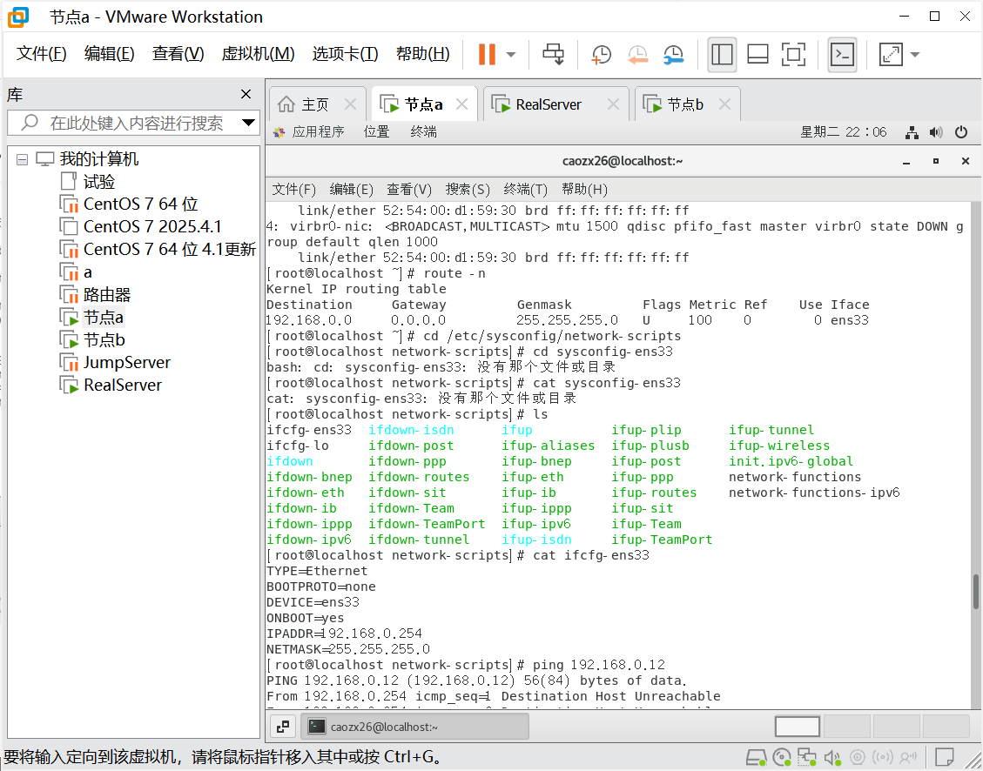Click the hard disk status bar icon
Viewport: 983px width, 771px height.
click(757, 757)
